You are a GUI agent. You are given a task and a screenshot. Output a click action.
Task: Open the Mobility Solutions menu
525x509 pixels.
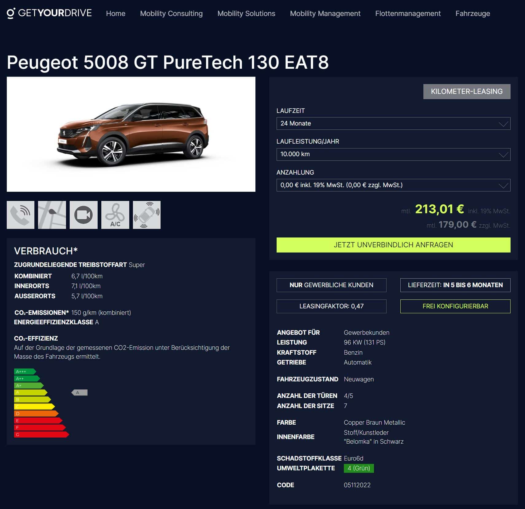pos(246,13)
